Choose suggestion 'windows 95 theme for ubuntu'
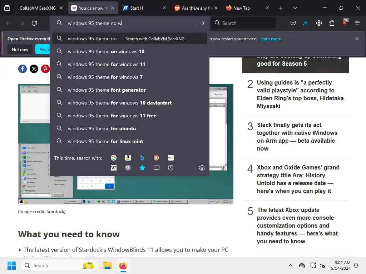 [129, 128]
